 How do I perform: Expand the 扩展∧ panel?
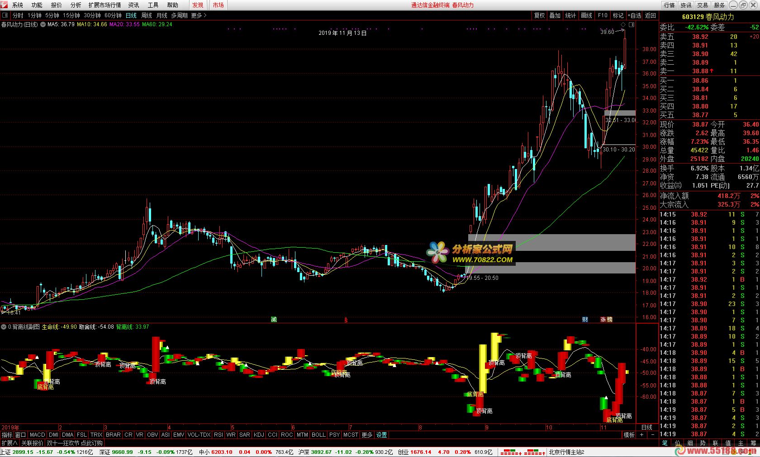point(9,443)
